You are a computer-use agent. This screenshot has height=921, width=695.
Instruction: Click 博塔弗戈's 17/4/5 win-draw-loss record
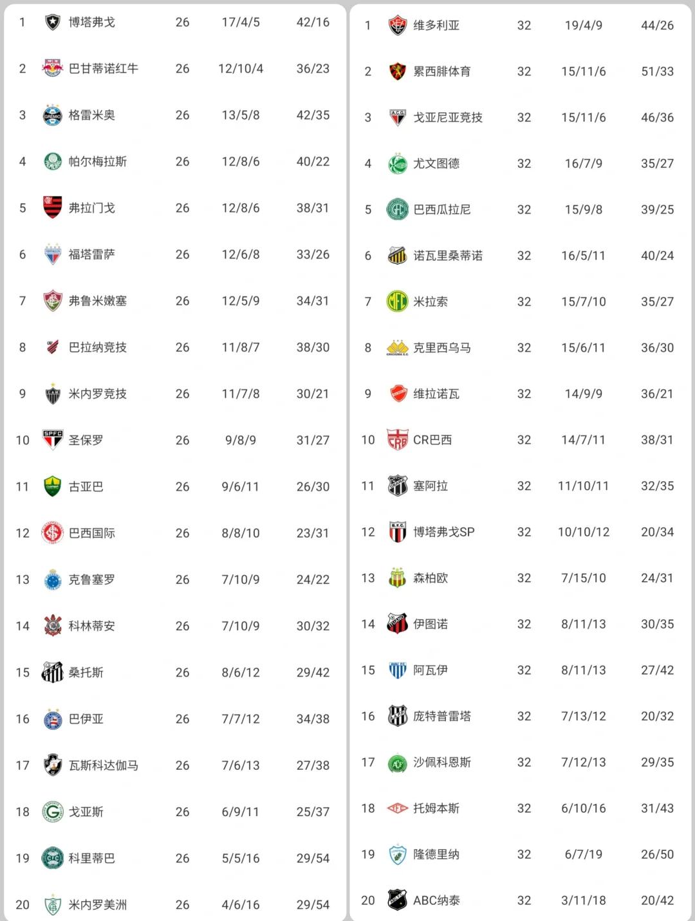click(241, 23)
